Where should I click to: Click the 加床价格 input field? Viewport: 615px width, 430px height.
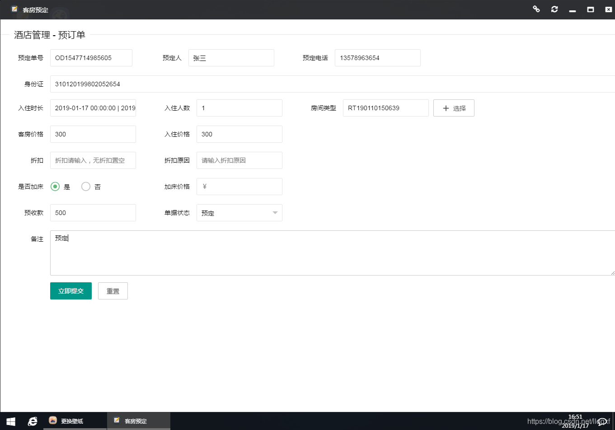click(x=239, y=187)
